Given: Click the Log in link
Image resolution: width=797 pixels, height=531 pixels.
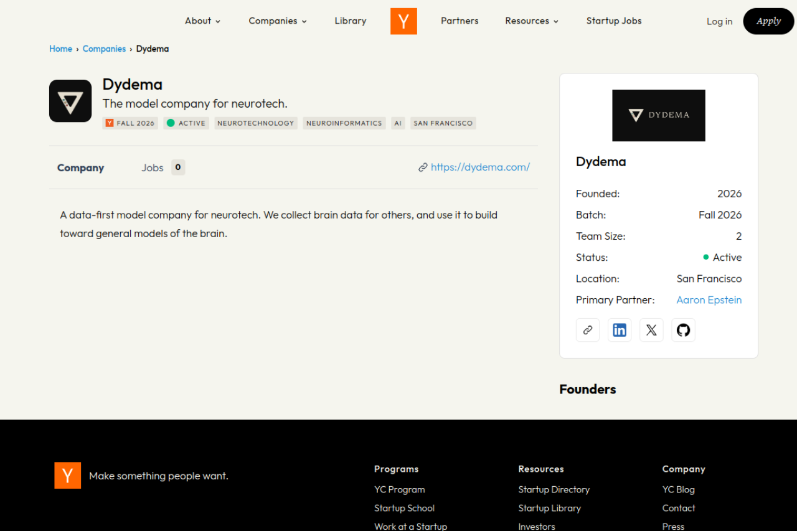Looking at the screenshot, I should coord(719,22).
